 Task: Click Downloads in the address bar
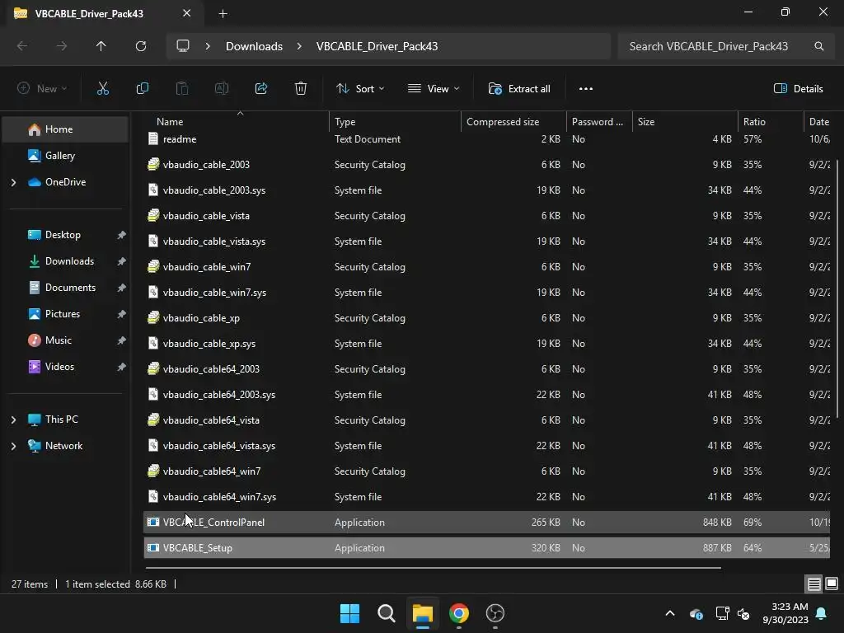(254, 46)
